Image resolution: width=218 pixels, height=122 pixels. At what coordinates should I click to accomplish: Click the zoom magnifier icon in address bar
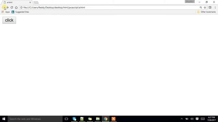(201, 7)
